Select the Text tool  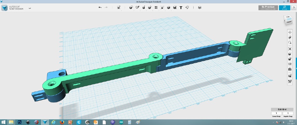point(181,7)
